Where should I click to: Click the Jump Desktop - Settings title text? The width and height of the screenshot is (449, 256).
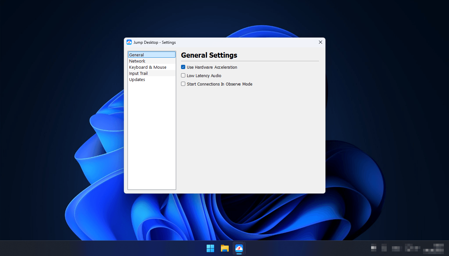coord(155,42)
